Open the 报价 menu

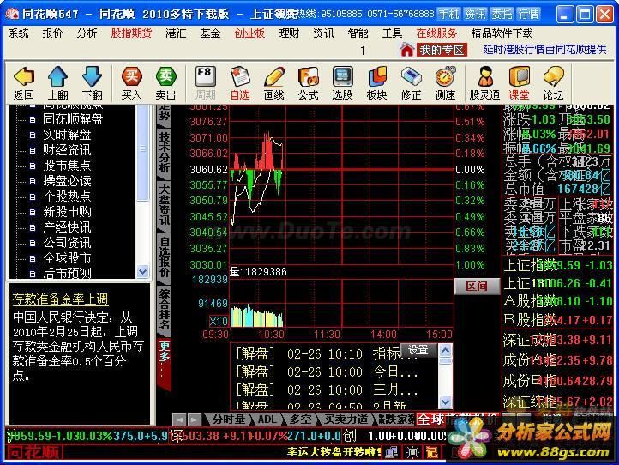tap(52, 33)
